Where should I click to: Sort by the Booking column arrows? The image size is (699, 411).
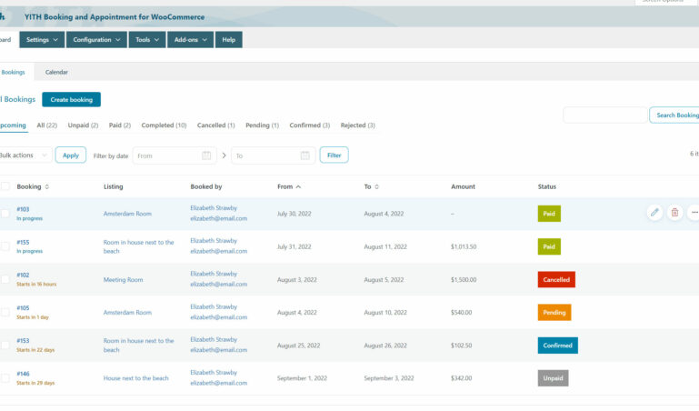tap(46, 186)
